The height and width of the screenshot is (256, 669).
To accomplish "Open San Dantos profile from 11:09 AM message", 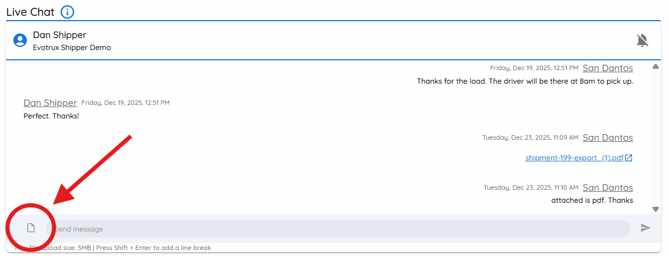I will (608, 138).
